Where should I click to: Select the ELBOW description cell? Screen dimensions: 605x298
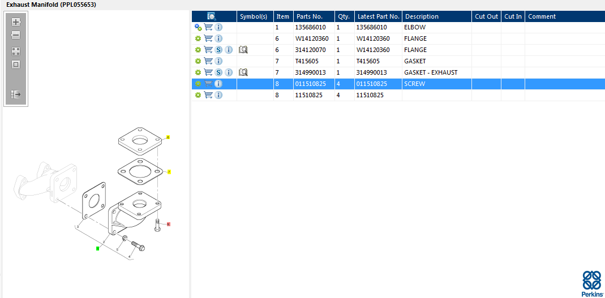437,27
